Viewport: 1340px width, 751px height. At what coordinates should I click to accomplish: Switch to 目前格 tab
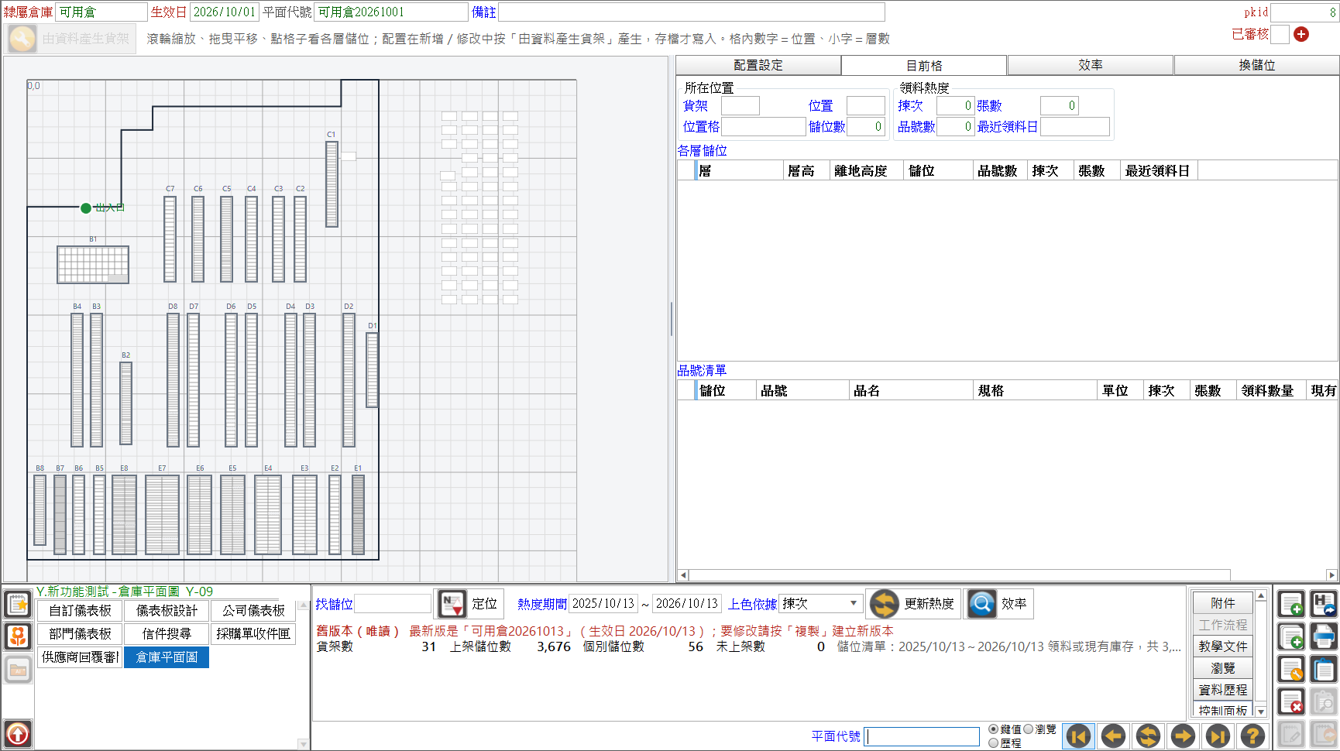[x=924, y=65]
